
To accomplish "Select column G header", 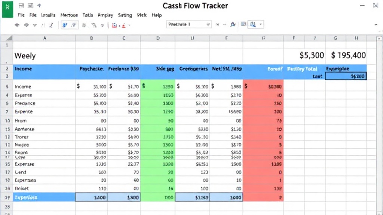I will [x=335, y=38].
